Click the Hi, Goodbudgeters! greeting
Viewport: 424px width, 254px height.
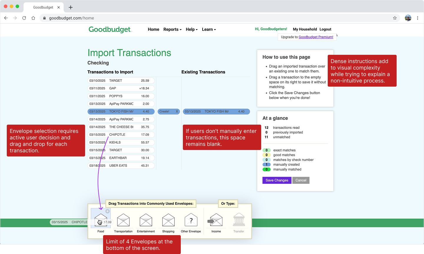click(x=271, y=29)
